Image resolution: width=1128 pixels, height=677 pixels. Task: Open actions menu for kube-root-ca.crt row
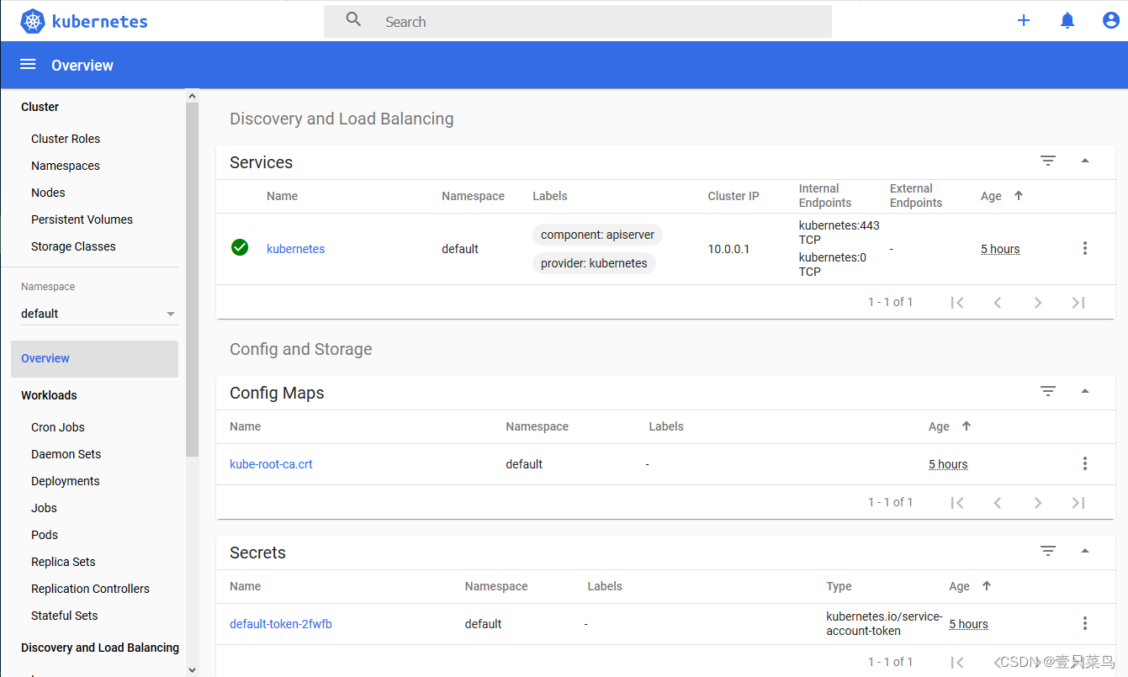coord(1085,463)
